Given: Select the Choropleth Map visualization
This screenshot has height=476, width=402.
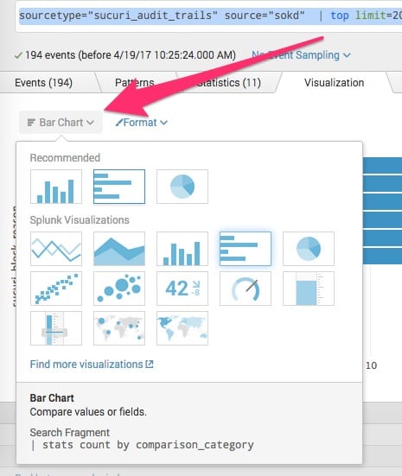Looking at the screenshot, I should pos(182,328).
